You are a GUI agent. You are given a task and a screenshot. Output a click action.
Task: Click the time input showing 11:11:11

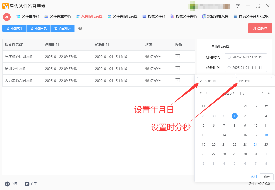coord(254,81)
